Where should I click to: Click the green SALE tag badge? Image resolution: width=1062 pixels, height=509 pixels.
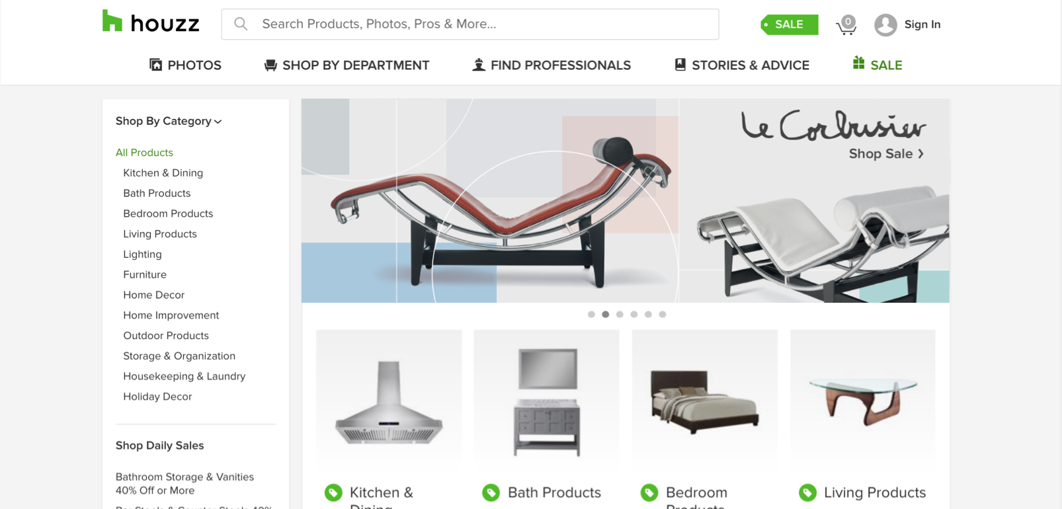coord(789,24)
